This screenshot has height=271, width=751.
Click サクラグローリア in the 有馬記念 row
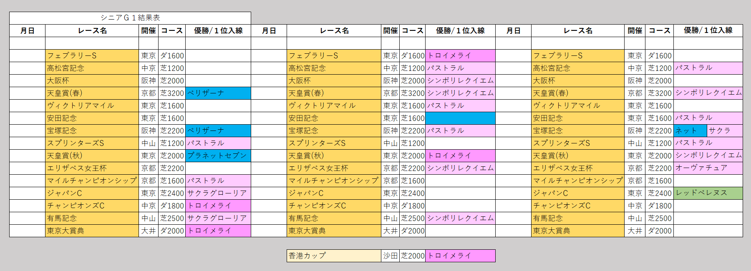[218, 218]
